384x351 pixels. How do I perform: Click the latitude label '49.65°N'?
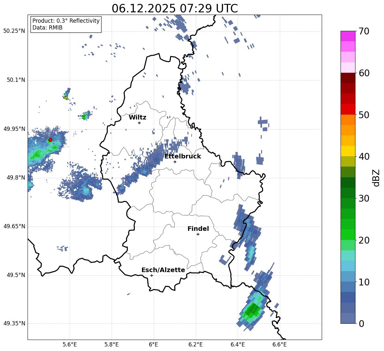pyautogui.click(x=14, y=226)
